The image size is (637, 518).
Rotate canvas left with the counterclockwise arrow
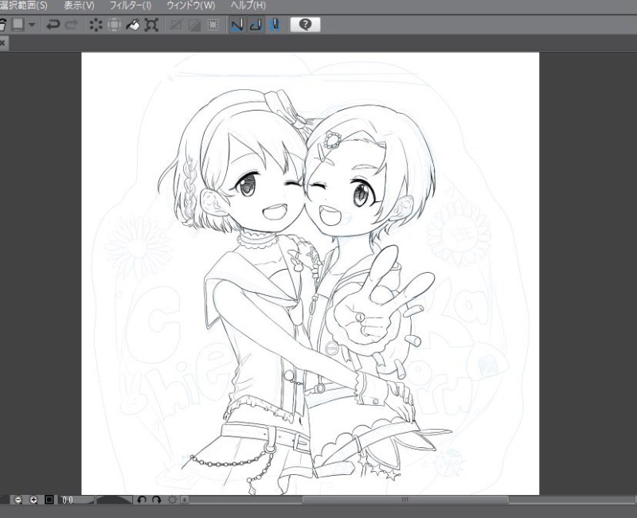coord(142,500)
